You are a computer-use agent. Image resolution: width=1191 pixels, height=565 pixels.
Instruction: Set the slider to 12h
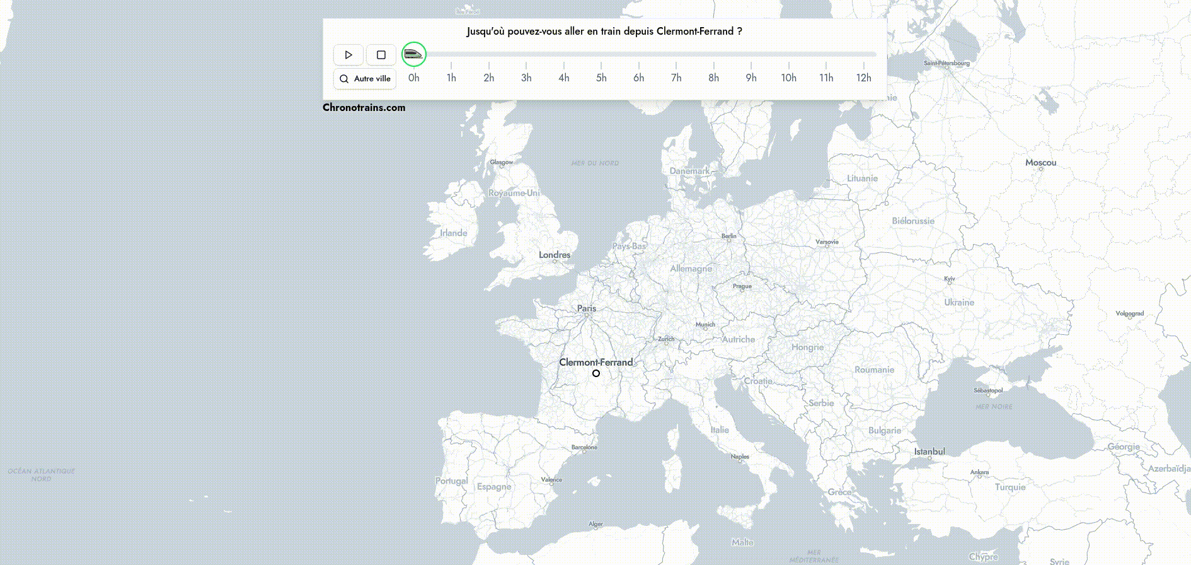[x=863, y=78]
